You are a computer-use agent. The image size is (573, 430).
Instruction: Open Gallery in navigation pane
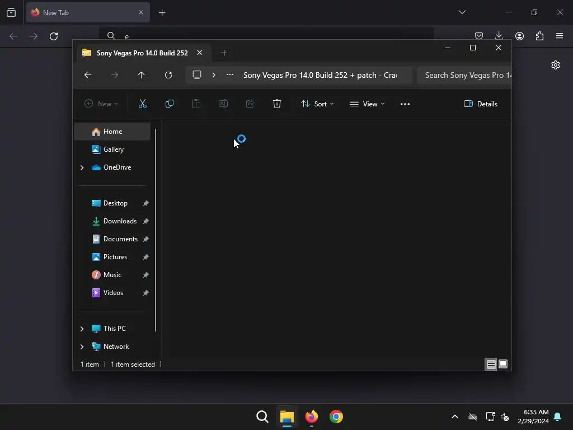[x=112, y=149]
